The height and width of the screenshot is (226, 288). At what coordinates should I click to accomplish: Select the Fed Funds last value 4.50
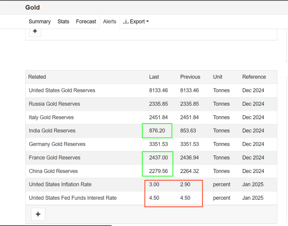tap(154, 198)
